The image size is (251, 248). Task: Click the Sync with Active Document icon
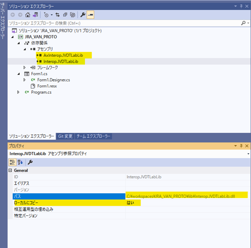58,15
